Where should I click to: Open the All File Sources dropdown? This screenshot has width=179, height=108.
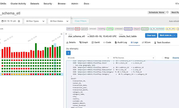tap(133, 58)
